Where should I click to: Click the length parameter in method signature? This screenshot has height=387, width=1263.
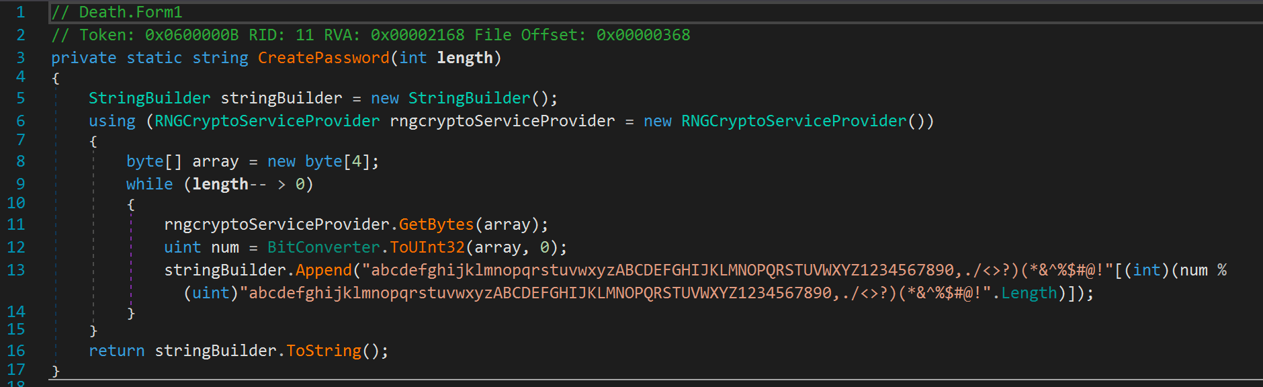[x=464, y=58]
